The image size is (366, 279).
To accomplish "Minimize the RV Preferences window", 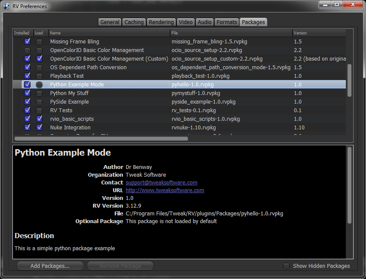I will pyautogui.click(x=325, y=5).
